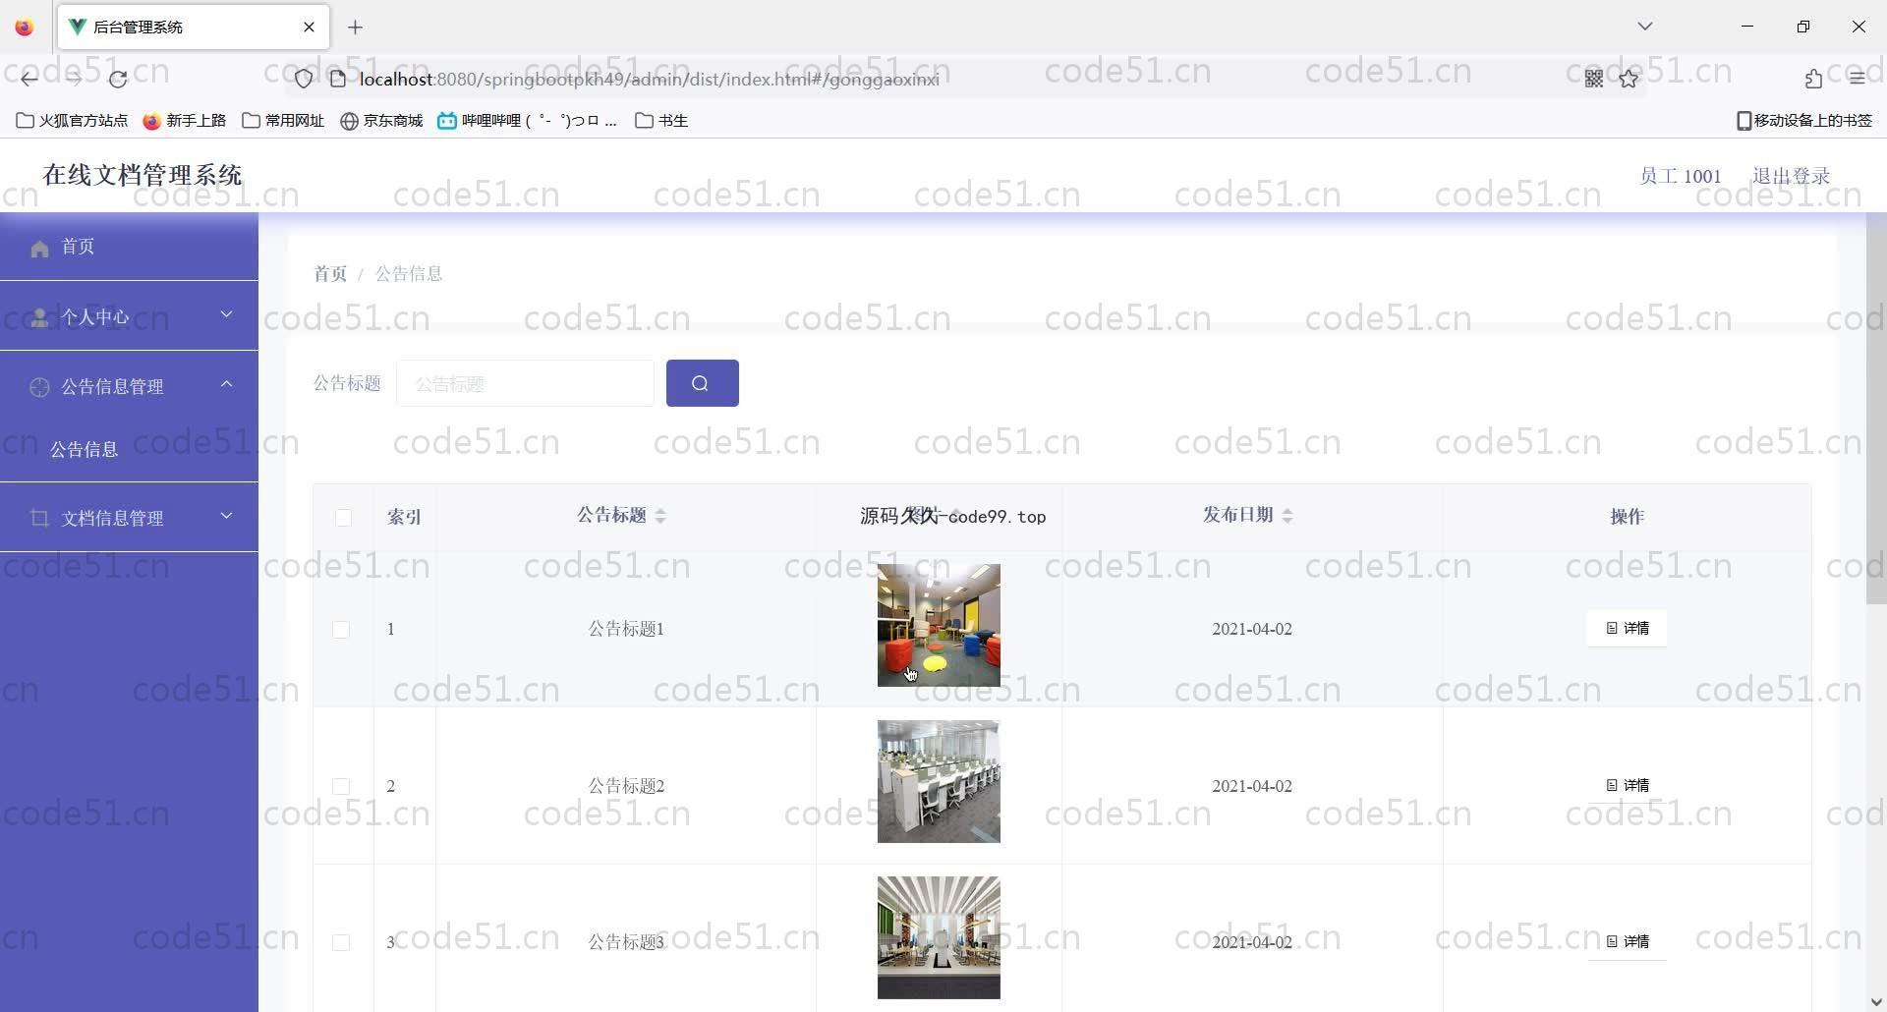Viewport: 1887px width, 1012px height.
Task: Click 详情 for 公告标题1
Action: coord(1627,629)
